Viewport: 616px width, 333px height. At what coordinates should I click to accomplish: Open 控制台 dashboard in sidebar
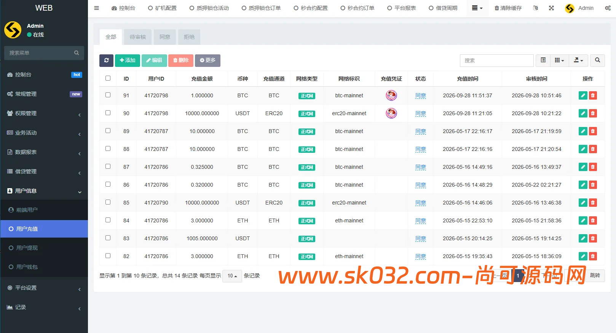pyautogui.click(x=44, y=75)
